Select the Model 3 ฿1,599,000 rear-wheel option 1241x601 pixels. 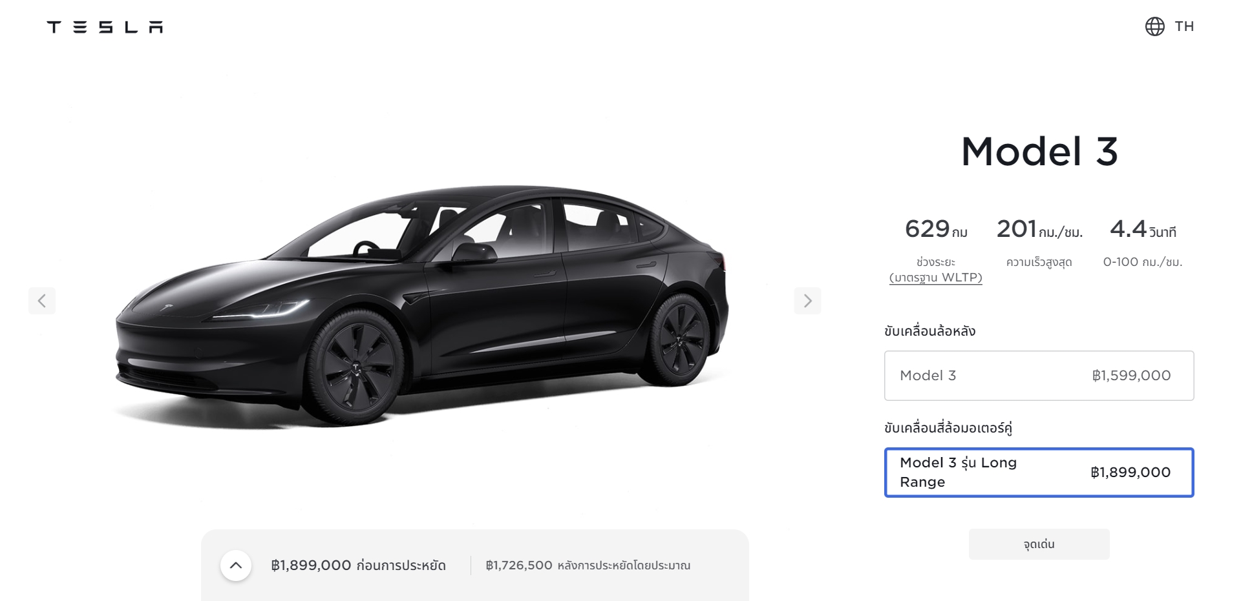click(x=1039, y=376)
